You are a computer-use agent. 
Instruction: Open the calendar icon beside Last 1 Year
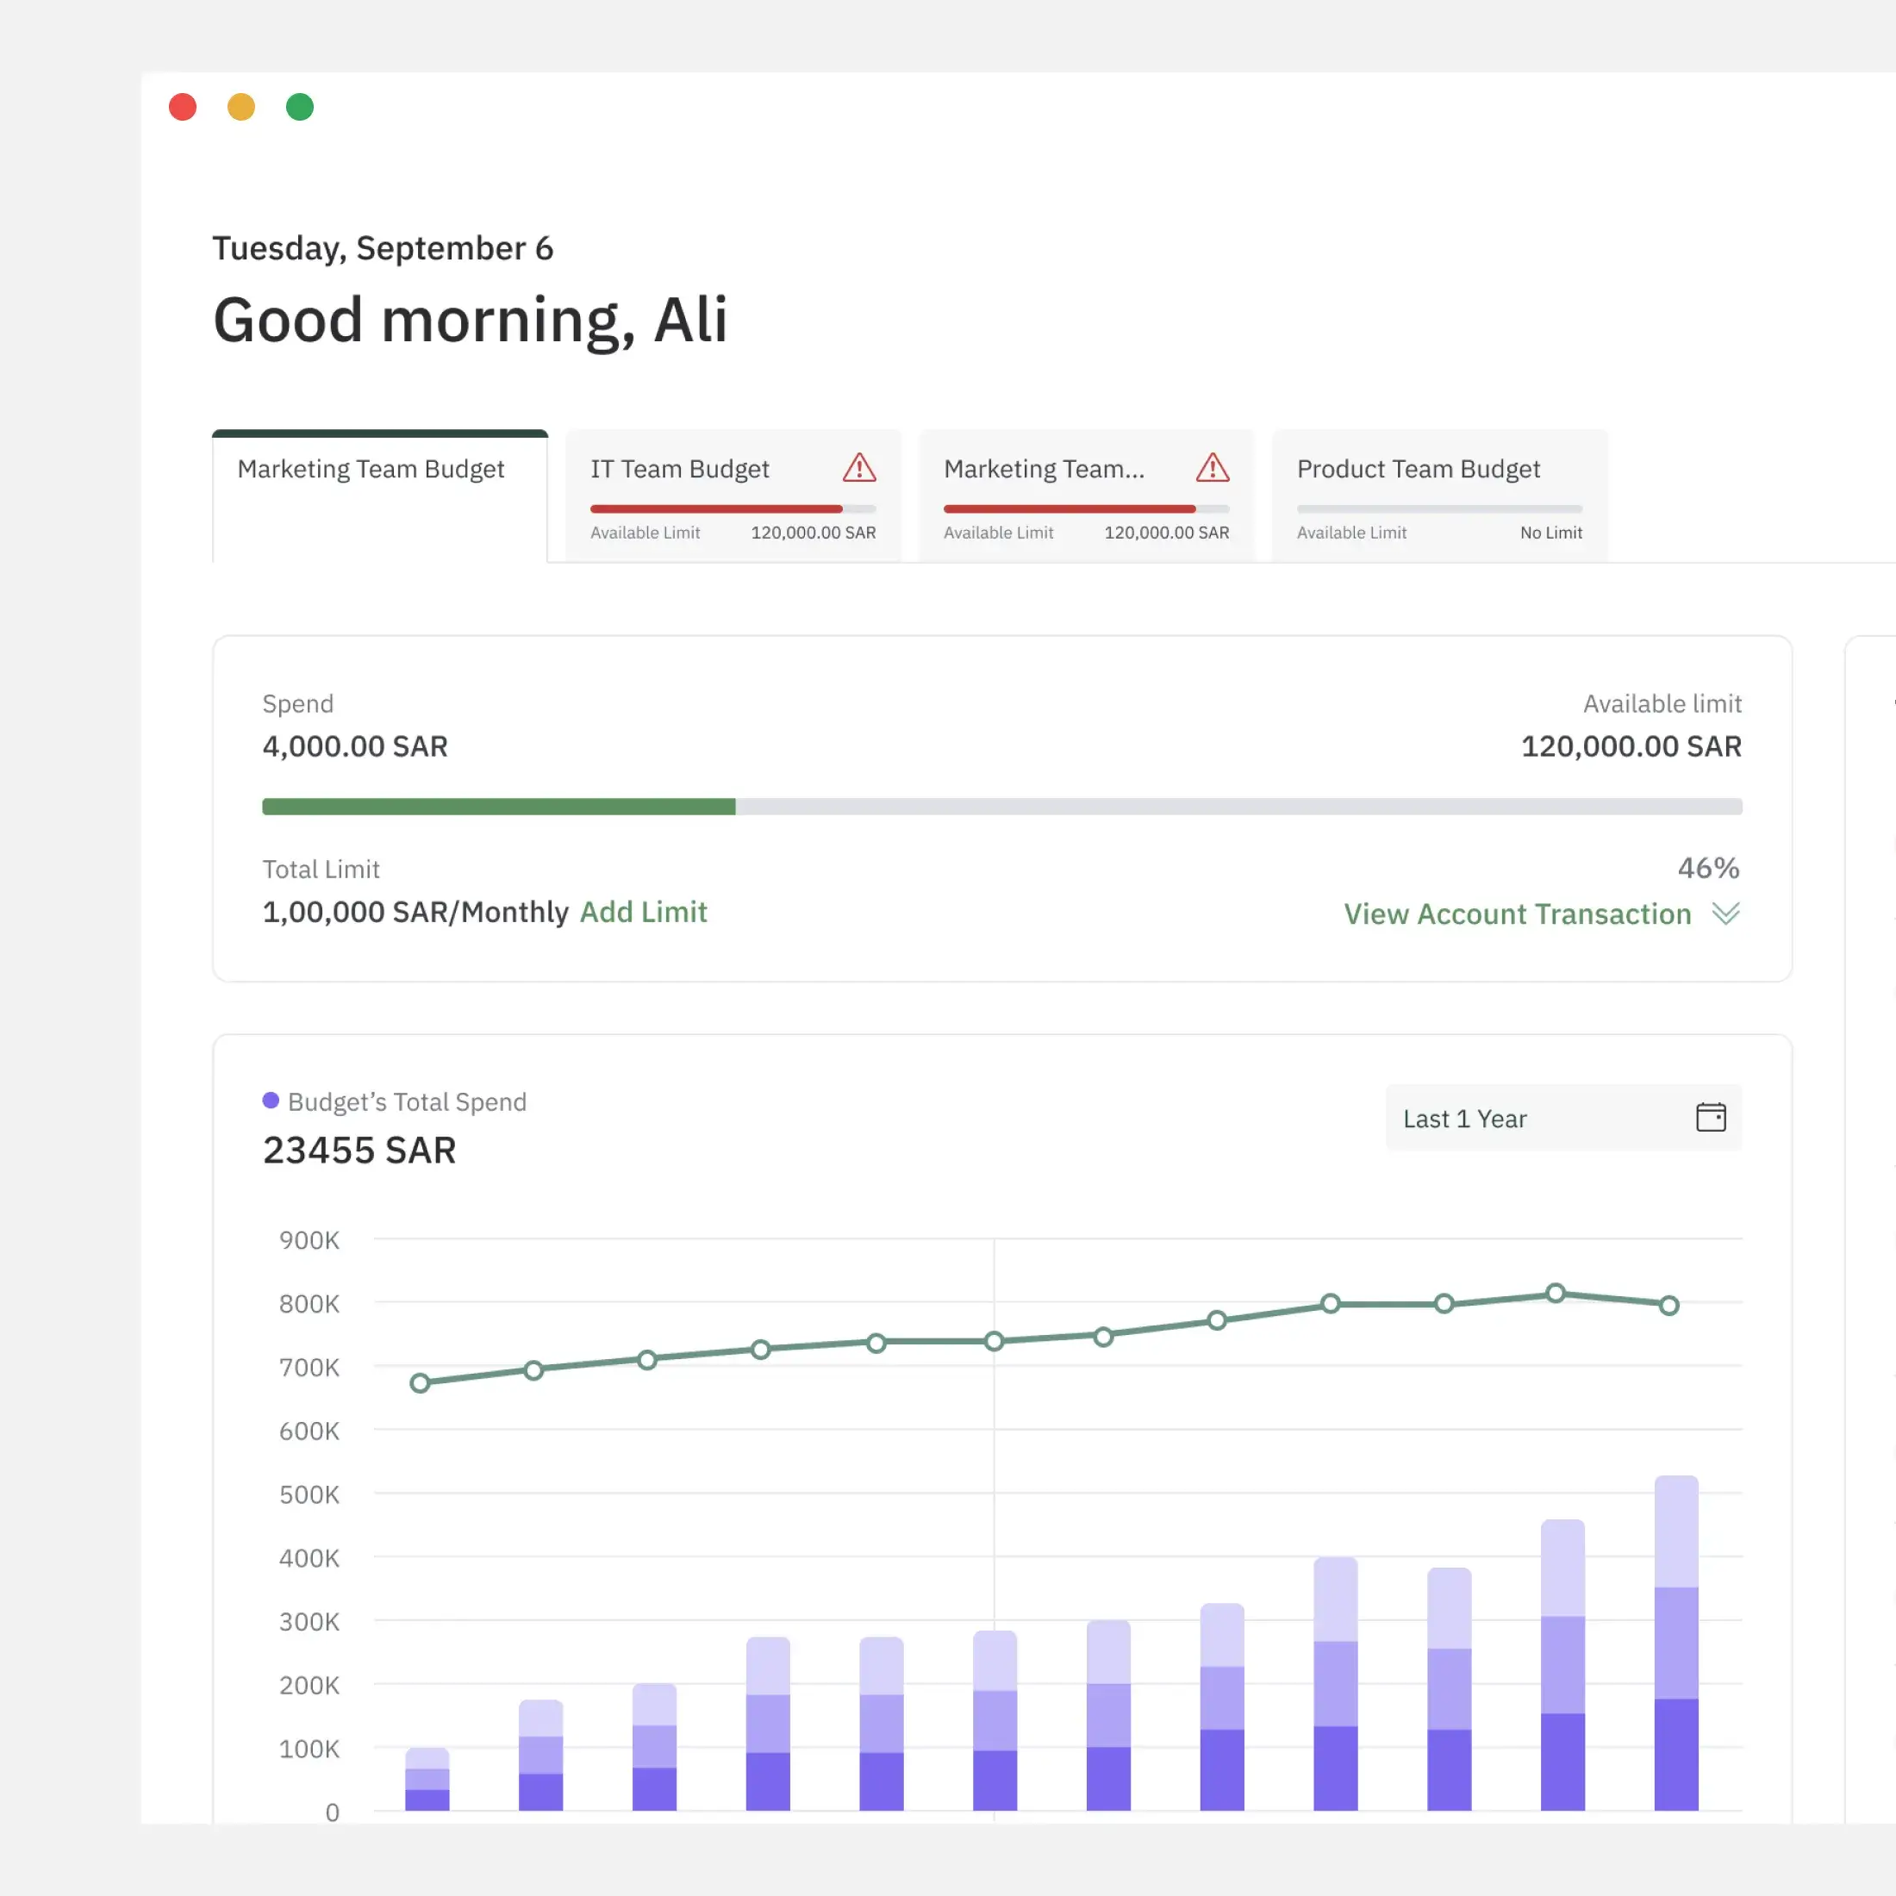(1711, 1118)
